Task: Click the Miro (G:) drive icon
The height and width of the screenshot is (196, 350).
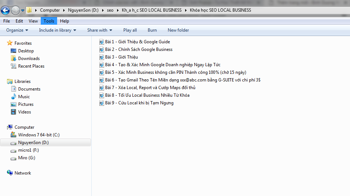Action: click(x=13, y=159)
